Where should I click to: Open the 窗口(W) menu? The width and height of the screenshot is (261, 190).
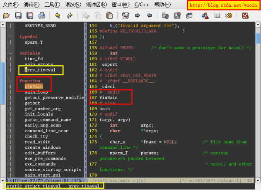tap(121, 5)
